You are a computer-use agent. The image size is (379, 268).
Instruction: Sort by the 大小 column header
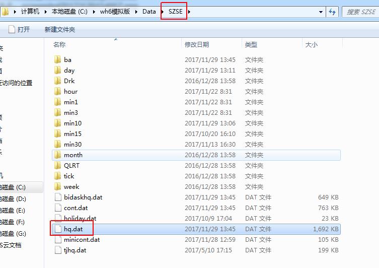click(312, 44)
